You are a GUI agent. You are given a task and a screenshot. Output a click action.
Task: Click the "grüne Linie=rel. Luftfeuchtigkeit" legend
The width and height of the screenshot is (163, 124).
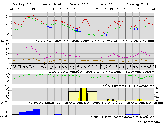(x=128, y=86)
